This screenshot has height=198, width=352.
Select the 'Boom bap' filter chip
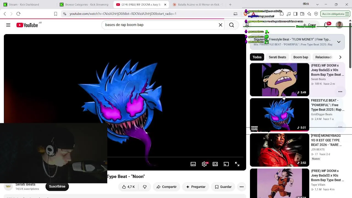[301, 57]
